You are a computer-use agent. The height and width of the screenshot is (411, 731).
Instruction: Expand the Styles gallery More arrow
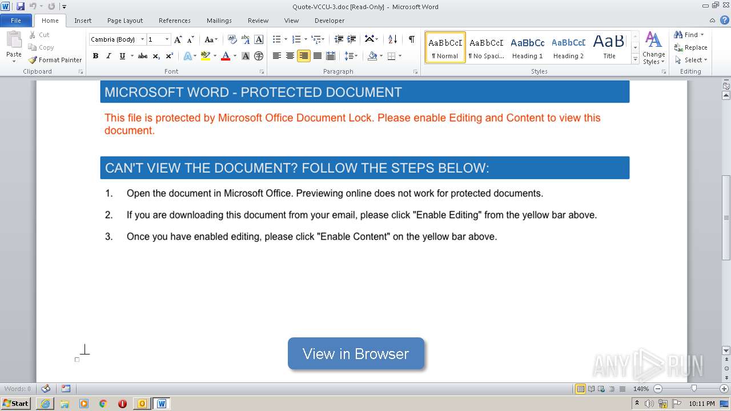point(635,59)
